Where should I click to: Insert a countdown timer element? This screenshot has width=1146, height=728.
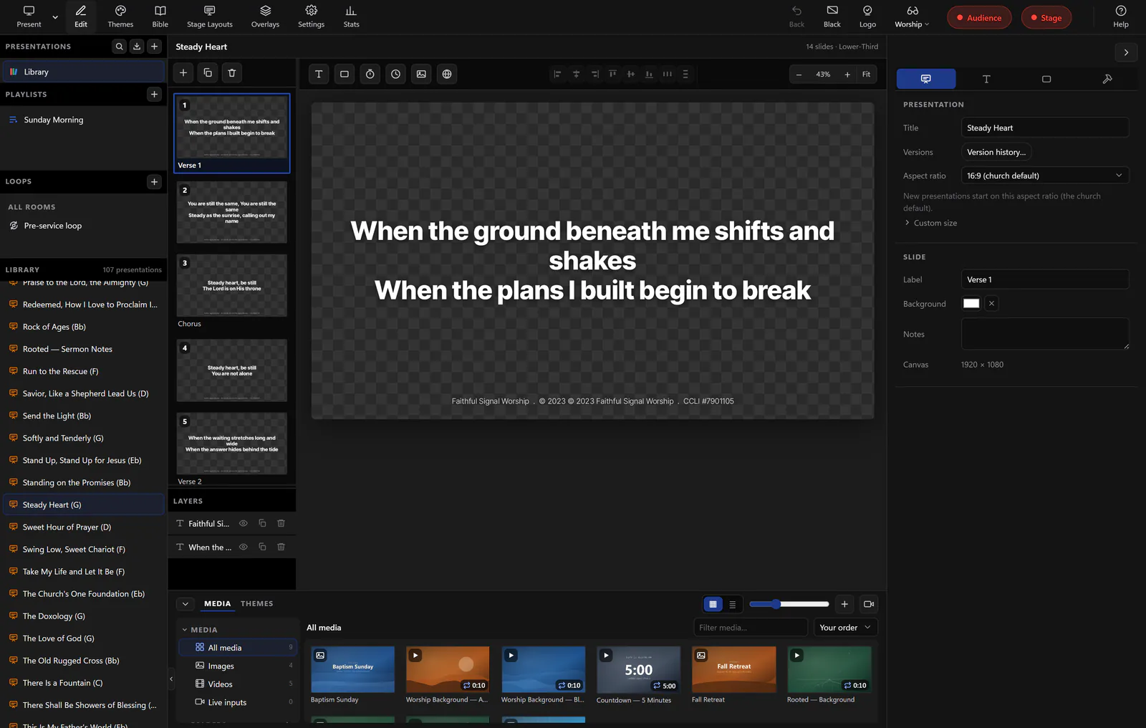370,74
